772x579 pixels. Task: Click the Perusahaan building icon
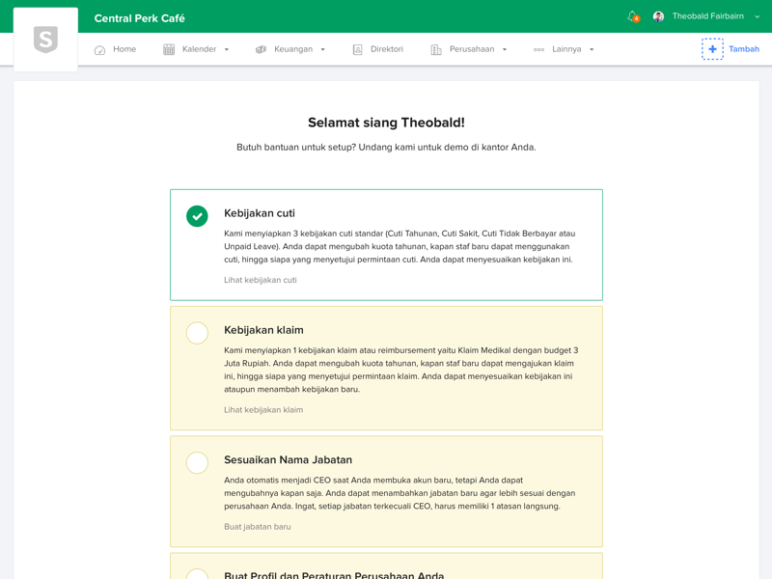[x=436, y=49]
